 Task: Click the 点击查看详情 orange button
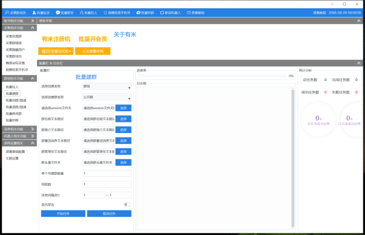tap(93, 51)
